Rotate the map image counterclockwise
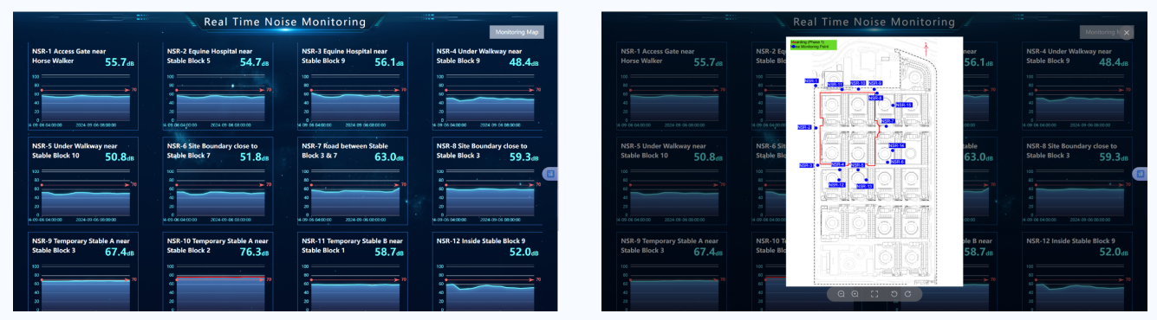This screenshot has height=320, width=1157. tap(894, 294)
